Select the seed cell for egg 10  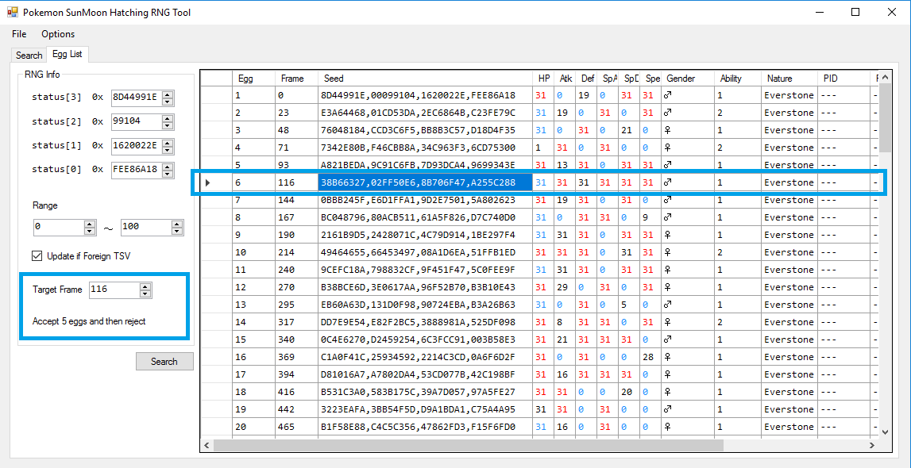point(418,252)
